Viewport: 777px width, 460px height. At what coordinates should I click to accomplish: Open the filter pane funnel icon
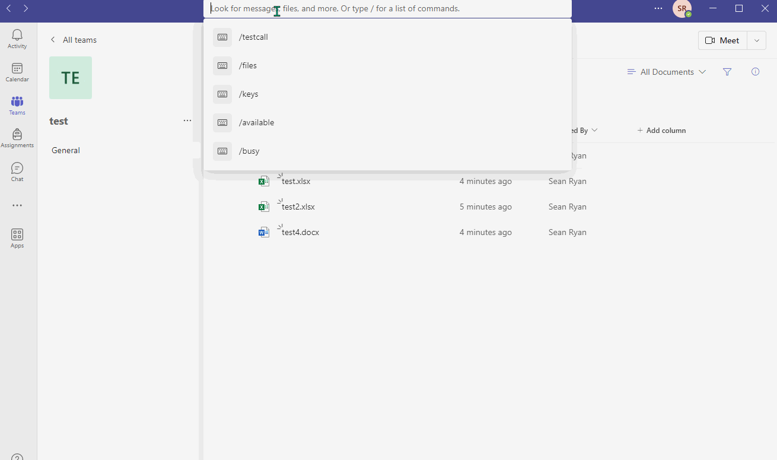[x=727, y=72]
